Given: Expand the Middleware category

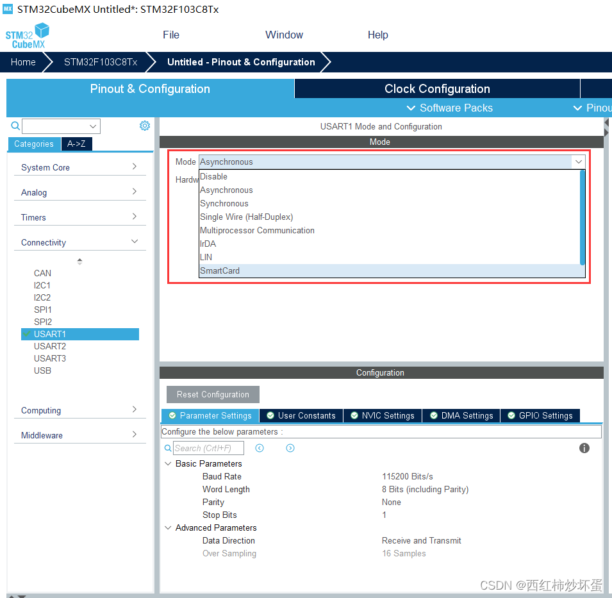Looking at the screenshot, I should click(x=79, y=435).
